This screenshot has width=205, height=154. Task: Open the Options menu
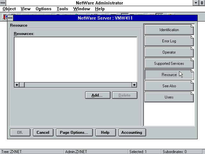point(44,9)
